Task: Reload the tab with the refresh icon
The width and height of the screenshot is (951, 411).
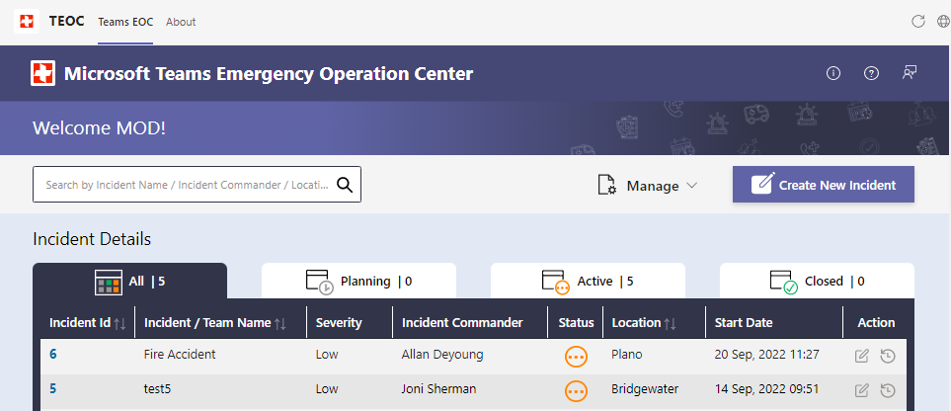Action: [918, 22]
